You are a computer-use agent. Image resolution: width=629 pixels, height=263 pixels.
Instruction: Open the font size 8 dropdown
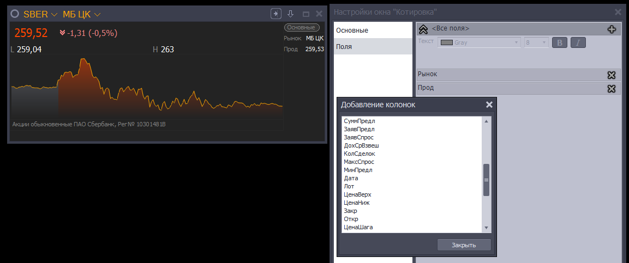[x=536, y=42]
